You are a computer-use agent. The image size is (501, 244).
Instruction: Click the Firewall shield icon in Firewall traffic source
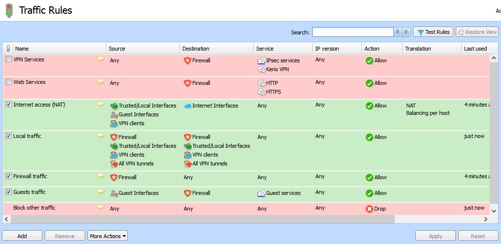pos(114,178)
